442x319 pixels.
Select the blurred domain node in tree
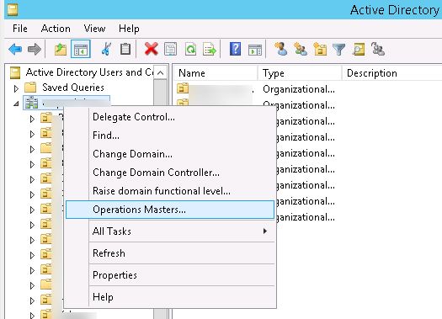[67, 103]
